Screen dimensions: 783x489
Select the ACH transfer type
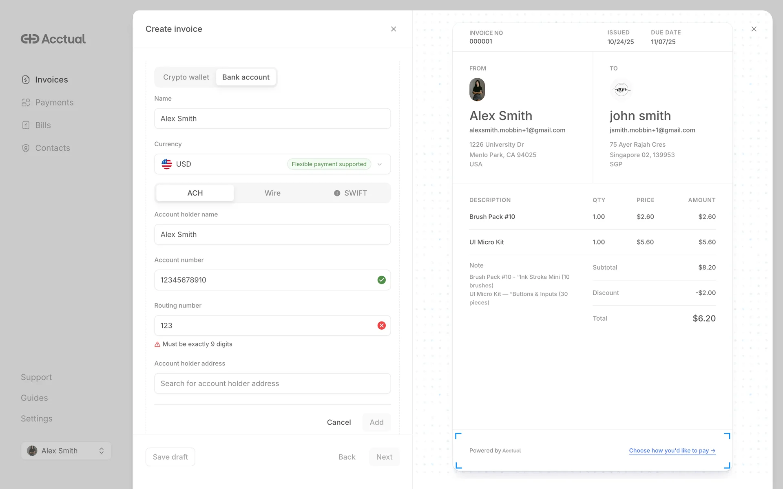(195, 193)
